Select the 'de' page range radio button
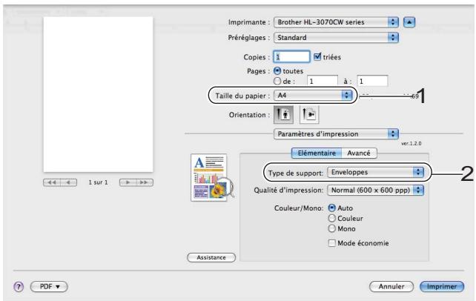The width and height of the screenshot is (476, 301). point(277,81)
